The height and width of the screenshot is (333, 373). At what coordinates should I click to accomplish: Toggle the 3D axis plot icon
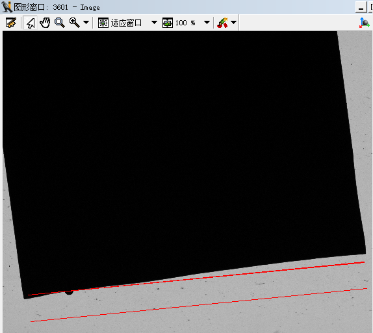pyautogui.click(x=364, y=23)
